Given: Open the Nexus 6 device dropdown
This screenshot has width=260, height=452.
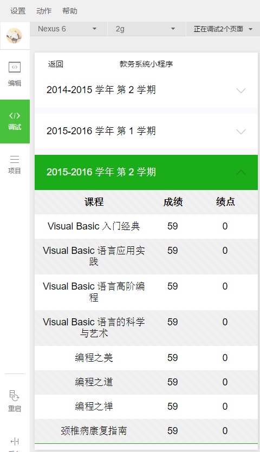Looking at the screenshot, I should point(68,29).
